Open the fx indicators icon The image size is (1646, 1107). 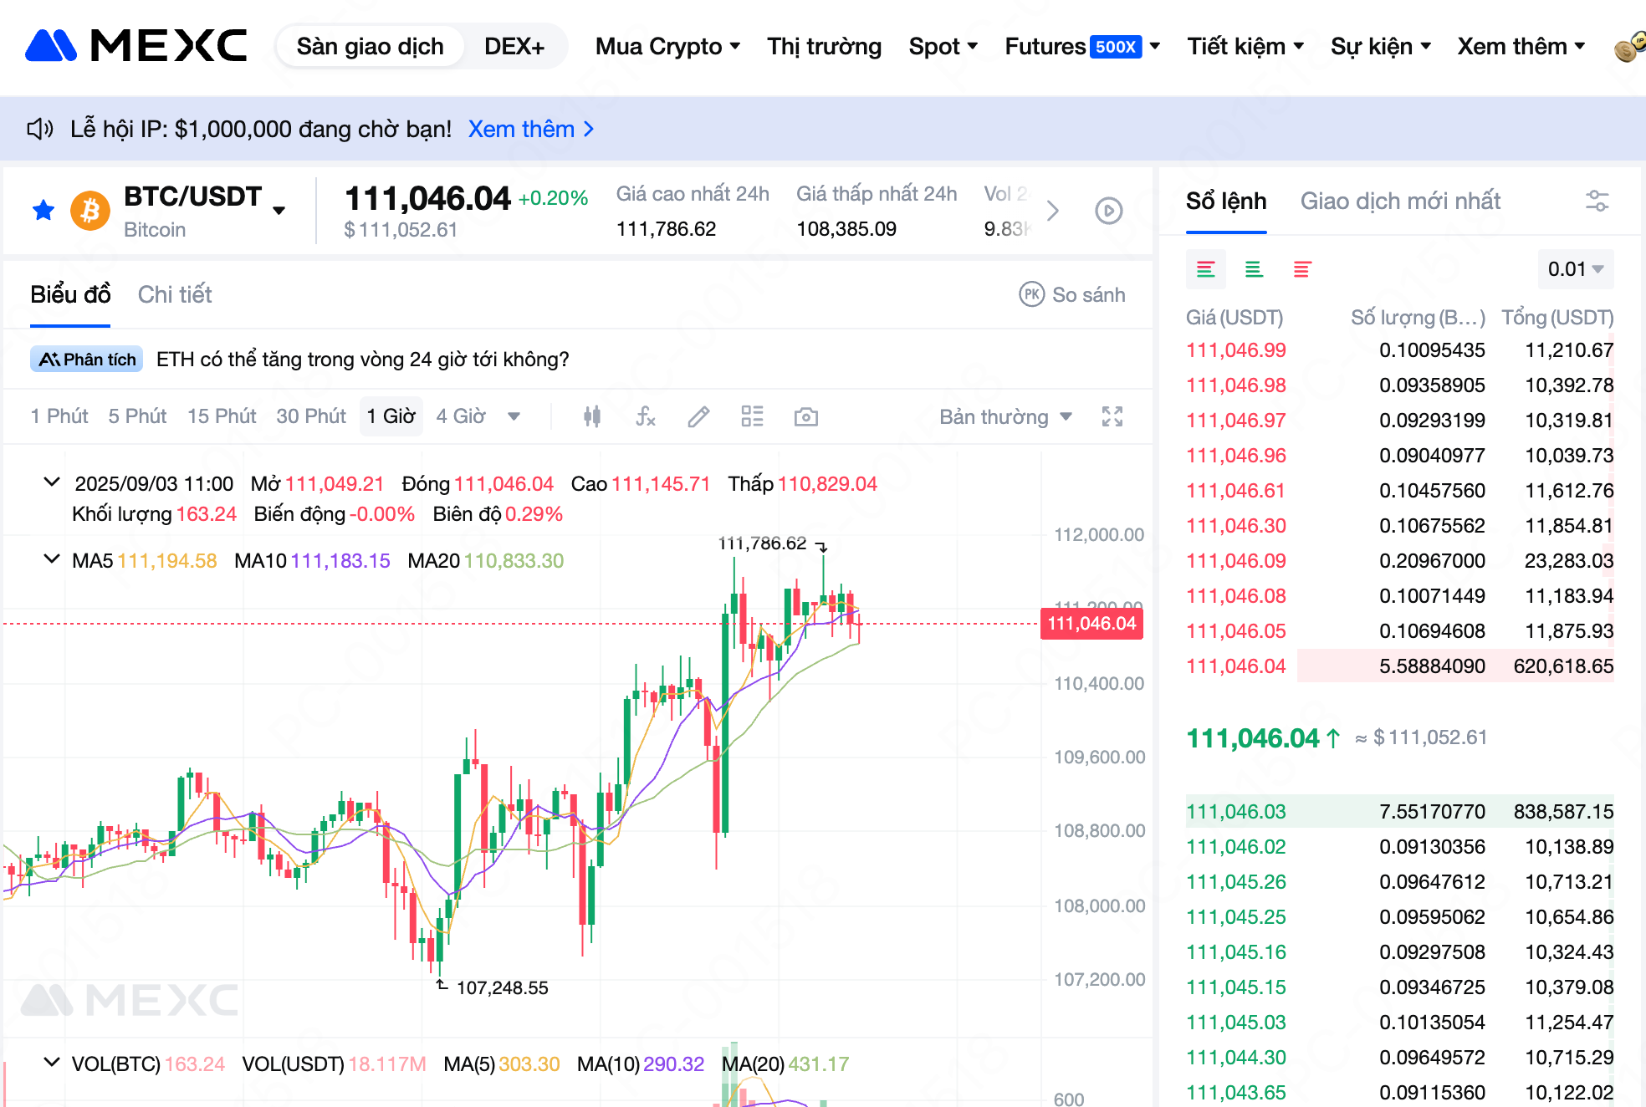[x=646, y=416]
